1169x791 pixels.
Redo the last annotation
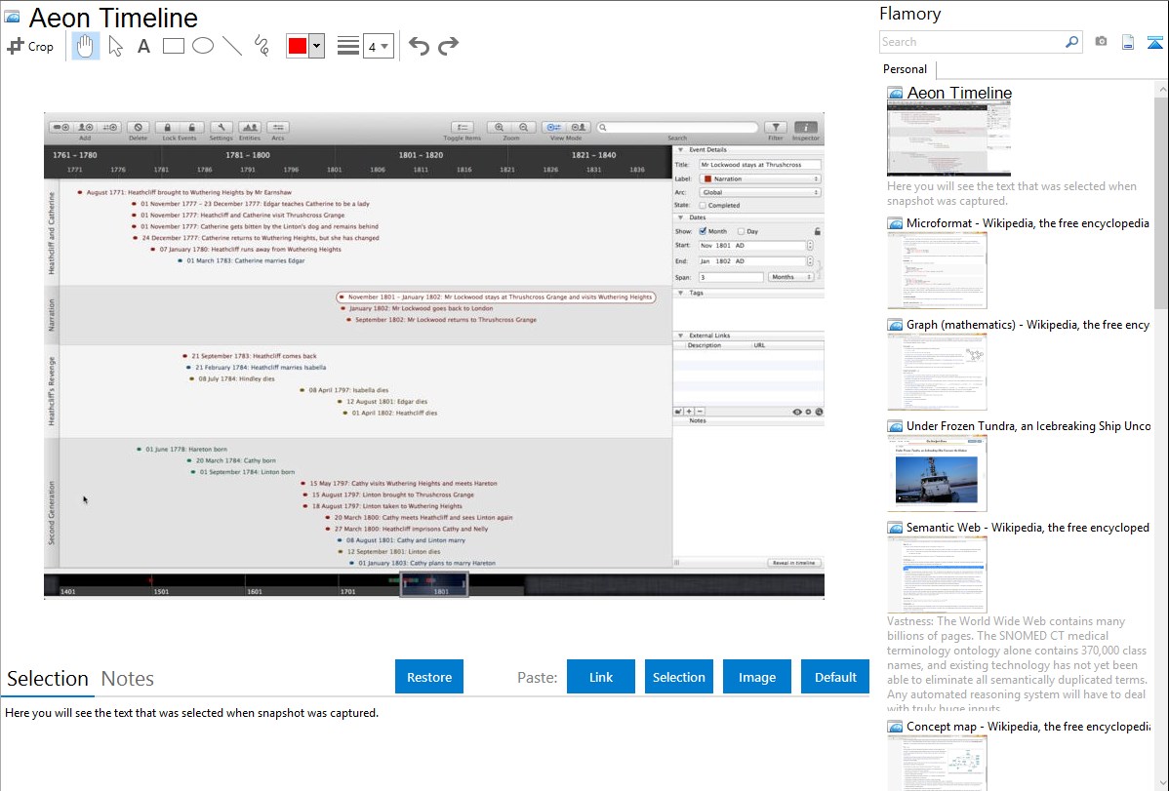448,46
